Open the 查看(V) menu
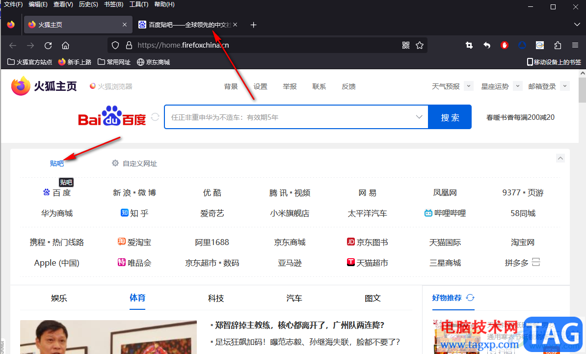586x354 pixels. click(63, 4)
